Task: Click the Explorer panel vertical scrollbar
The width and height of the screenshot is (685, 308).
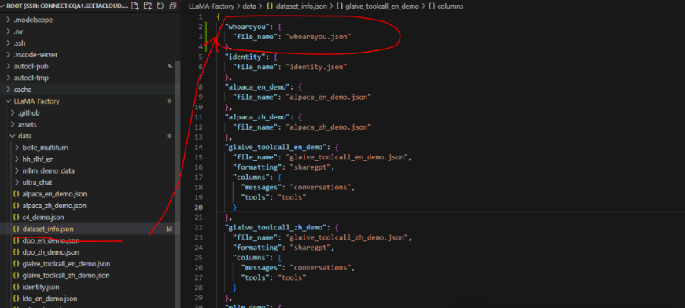Action: (x=178, y=183)
